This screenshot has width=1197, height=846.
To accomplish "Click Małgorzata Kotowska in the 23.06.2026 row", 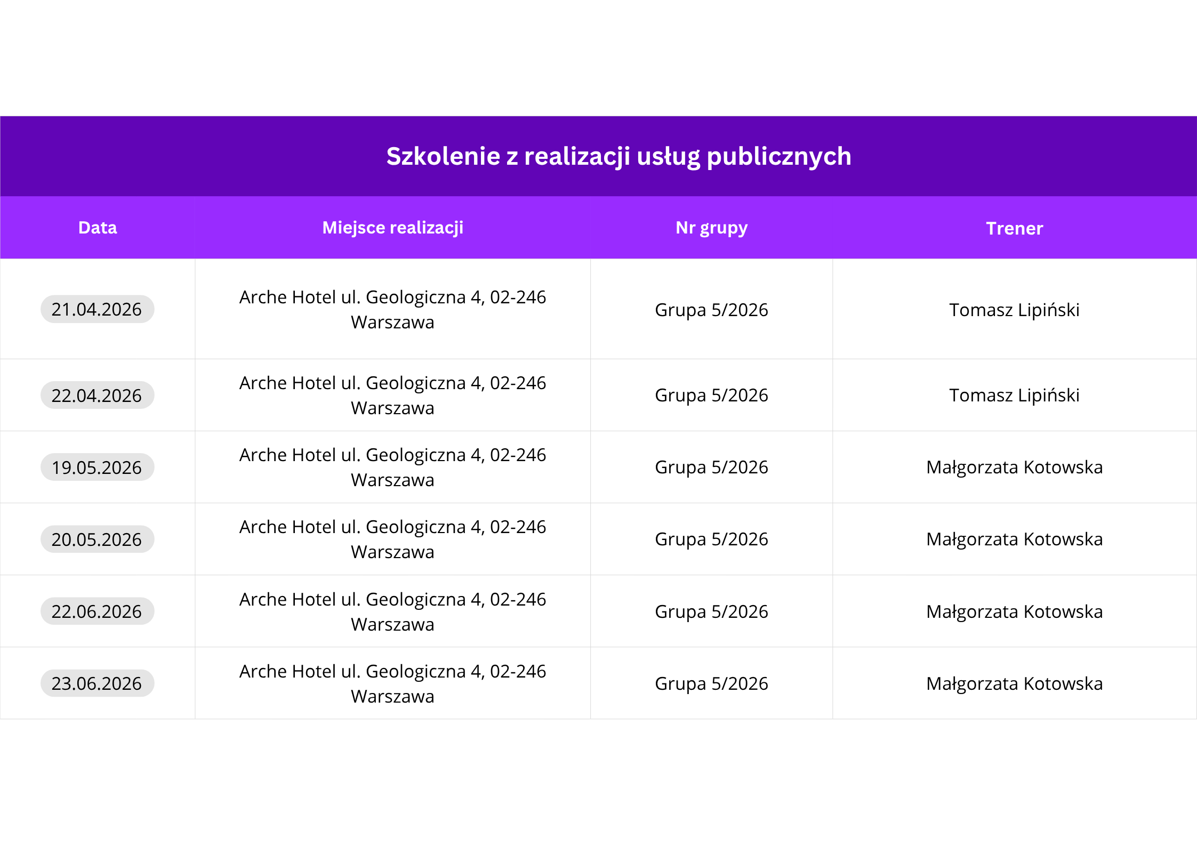I will (x=1014, y=683).
